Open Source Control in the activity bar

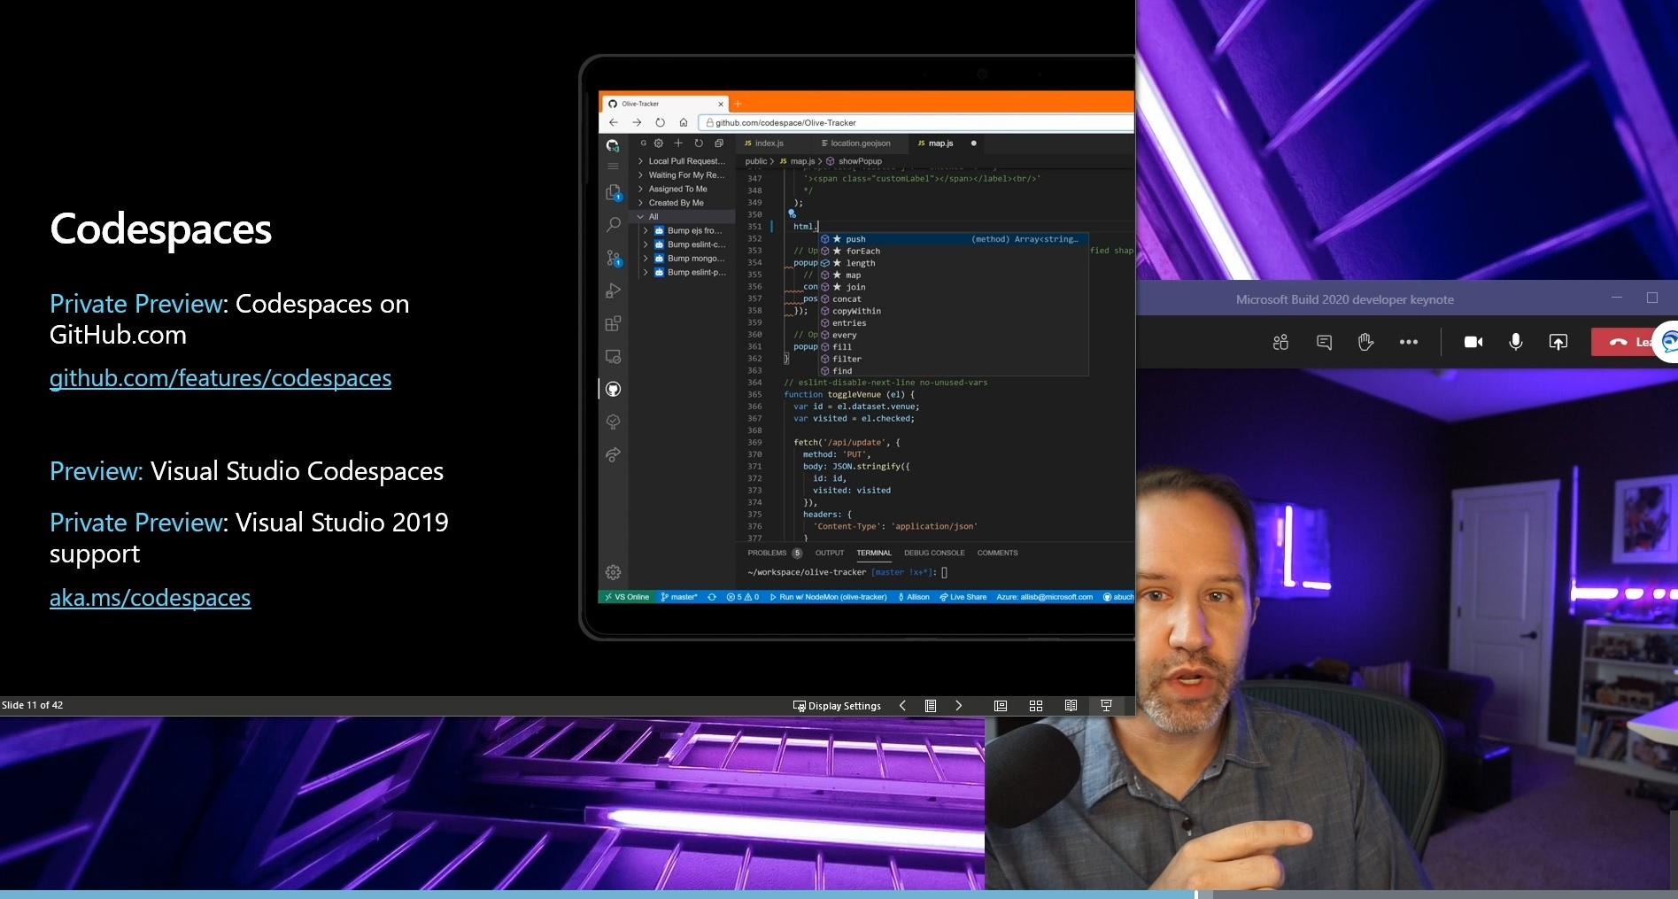[613, 258]
